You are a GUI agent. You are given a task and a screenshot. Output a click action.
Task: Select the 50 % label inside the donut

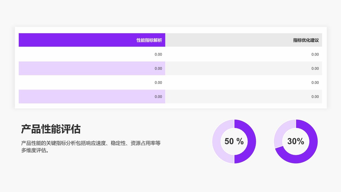234,141
